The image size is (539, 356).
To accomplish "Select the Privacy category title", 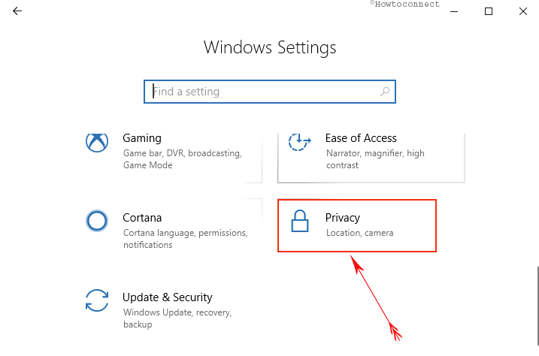I will (343, 218).
